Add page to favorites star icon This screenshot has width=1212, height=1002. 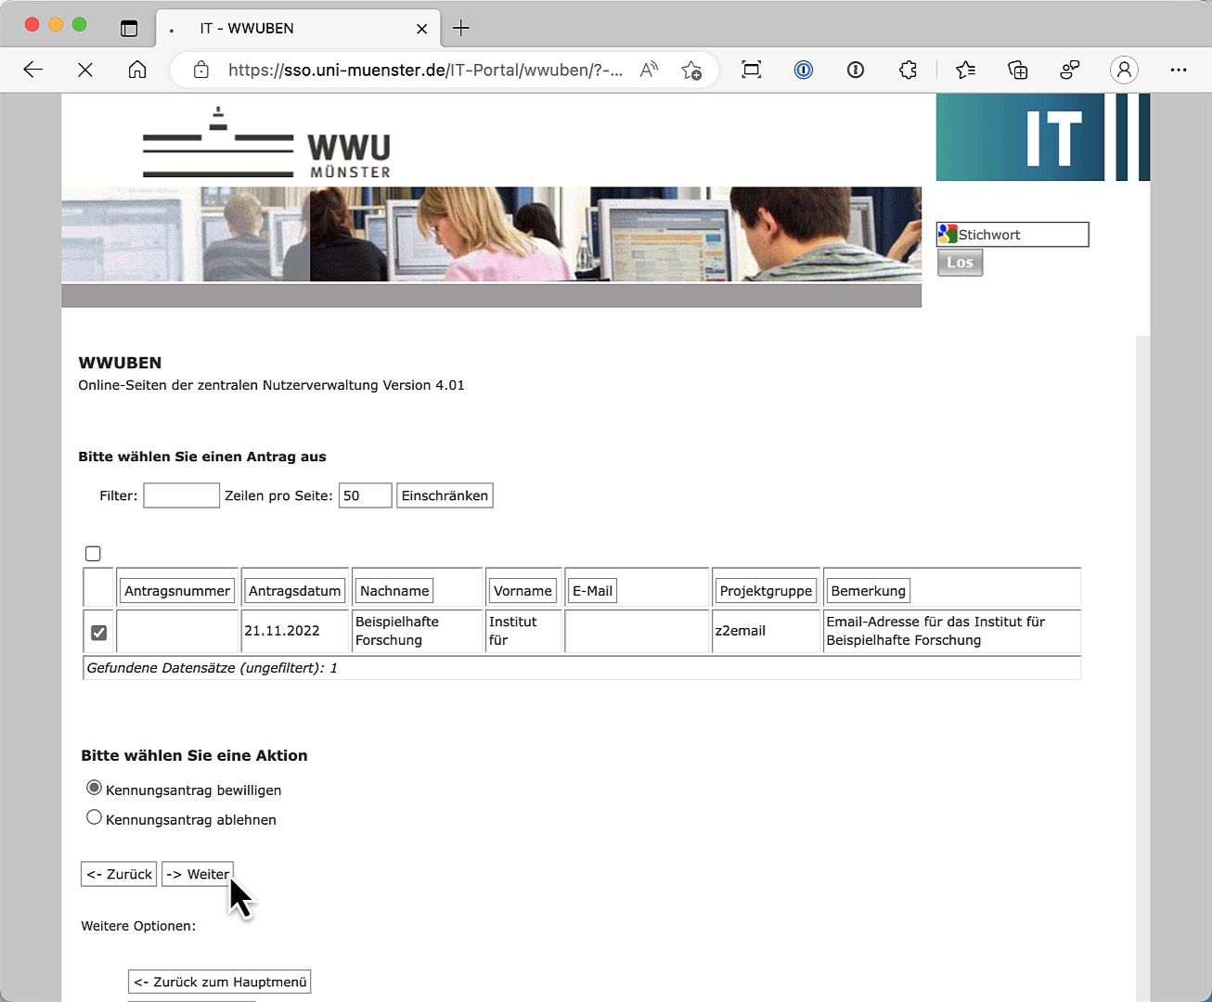(x=691, y=70)
